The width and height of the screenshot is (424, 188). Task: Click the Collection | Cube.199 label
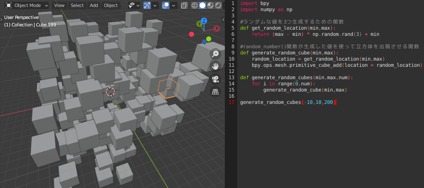30,24
